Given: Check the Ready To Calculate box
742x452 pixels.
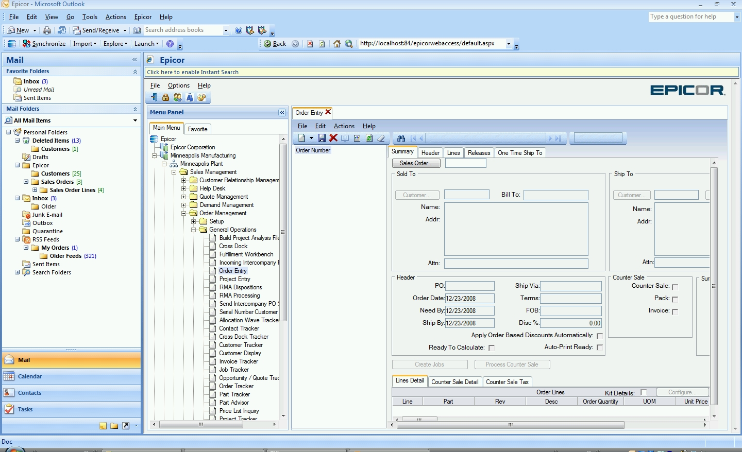Looking at the screenshot, I should [x=492, y=348].
